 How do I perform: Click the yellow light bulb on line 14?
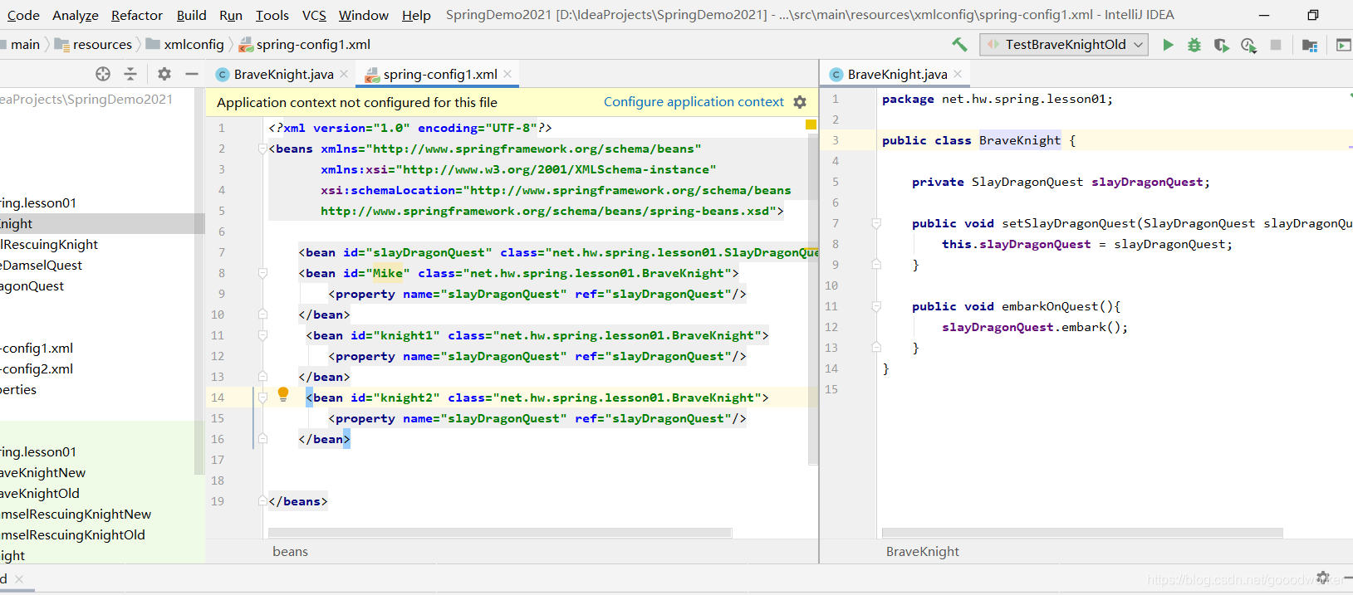coord(283,394)
